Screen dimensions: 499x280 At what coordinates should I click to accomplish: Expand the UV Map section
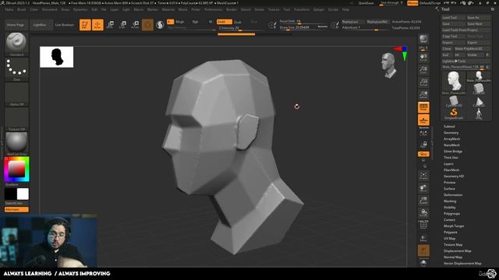[x=449, y=239]
